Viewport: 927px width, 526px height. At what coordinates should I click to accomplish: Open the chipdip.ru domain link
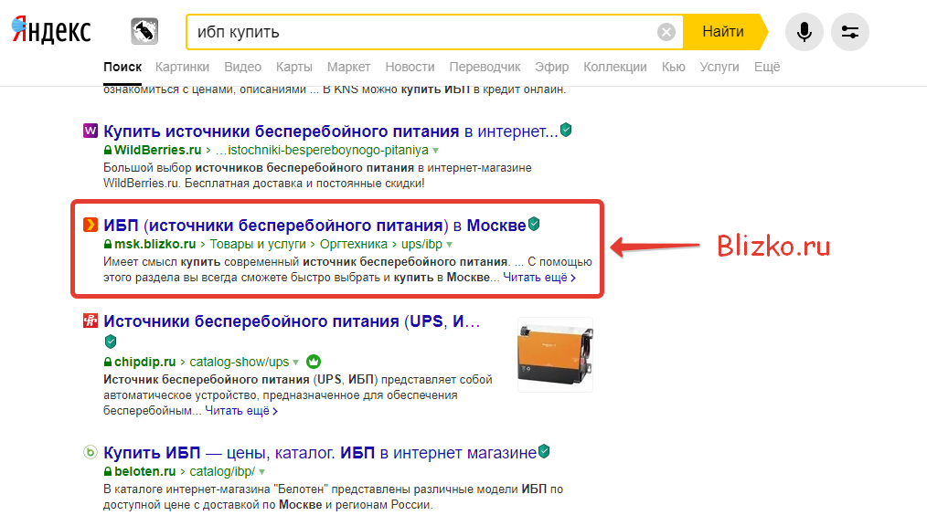coord(144,362)
